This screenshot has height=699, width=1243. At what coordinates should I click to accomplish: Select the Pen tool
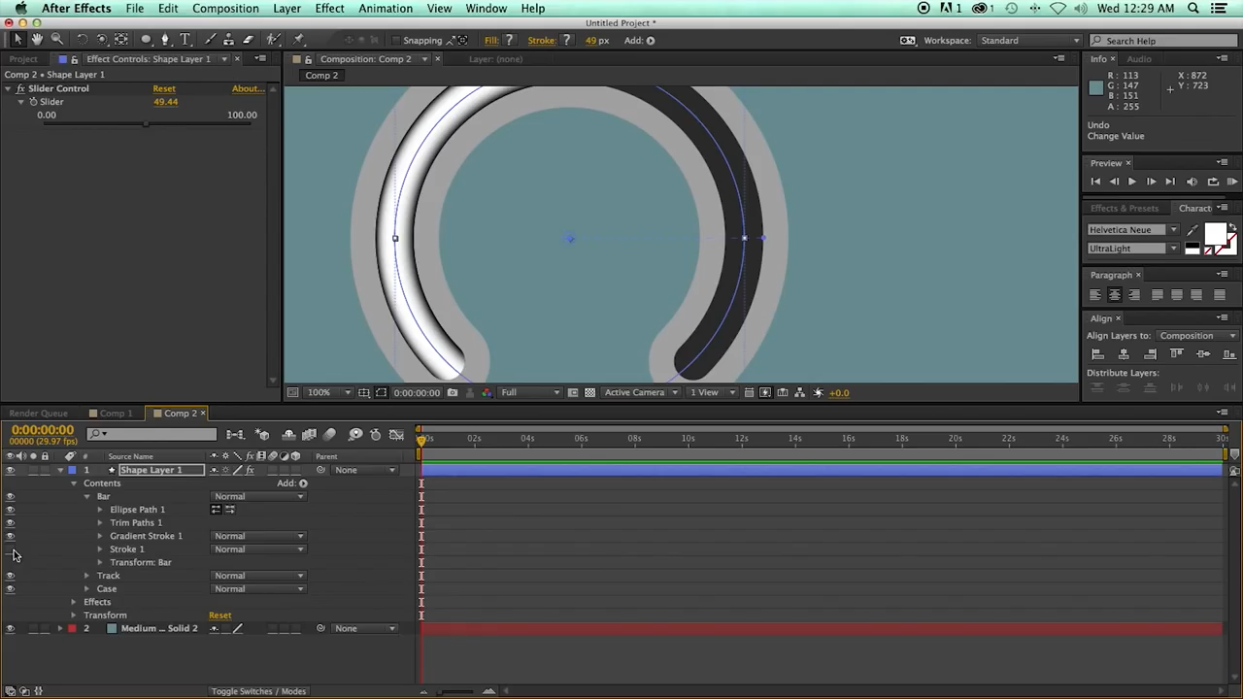tap(165, 40)
